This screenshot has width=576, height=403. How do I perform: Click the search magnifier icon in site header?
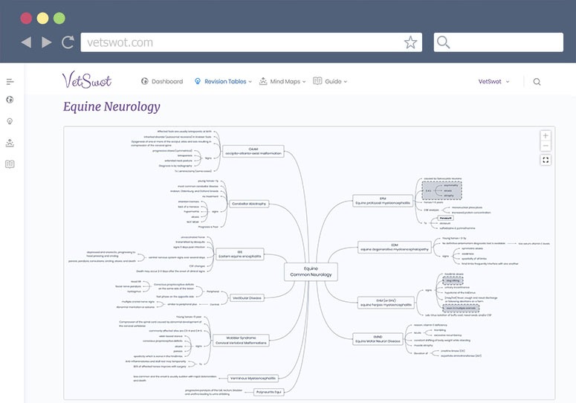click(537, 82)
